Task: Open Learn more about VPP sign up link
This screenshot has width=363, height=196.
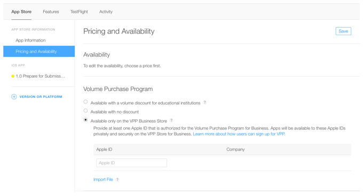Action: pos(239,134)
